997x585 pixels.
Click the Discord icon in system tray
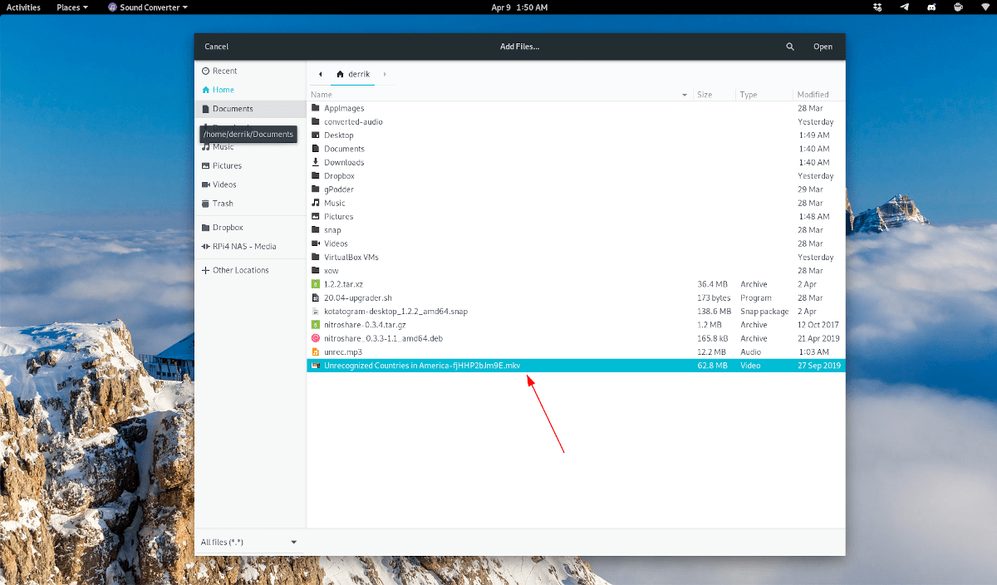tap(931, 7)
